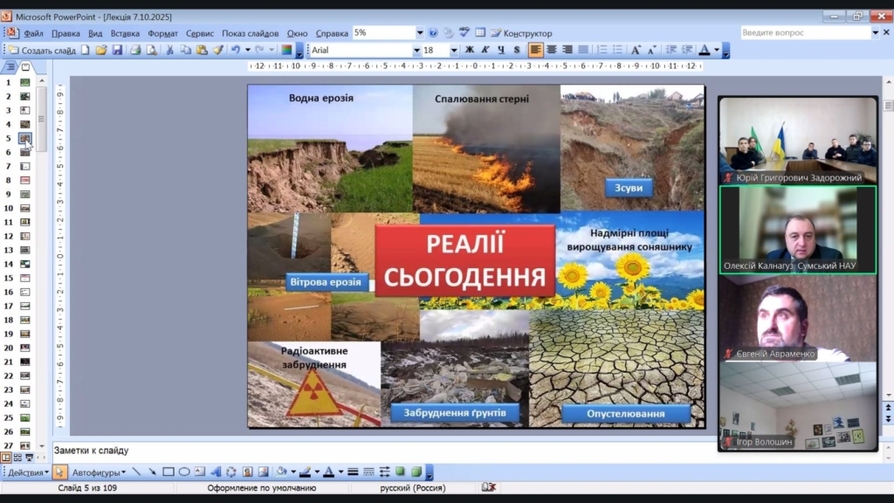This screenshot has width=894, height=503.
Task: Click the font color A swatch
Action: pyautogui.click(x=704, y=50)
